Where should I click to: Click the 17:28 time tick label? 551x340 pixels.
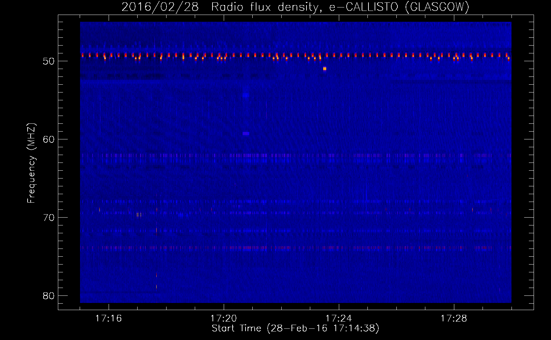pos(454,319)
